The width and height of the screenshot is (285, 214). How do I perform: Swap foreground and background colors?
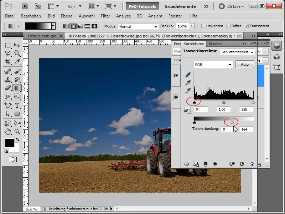(x=17, y=139)
